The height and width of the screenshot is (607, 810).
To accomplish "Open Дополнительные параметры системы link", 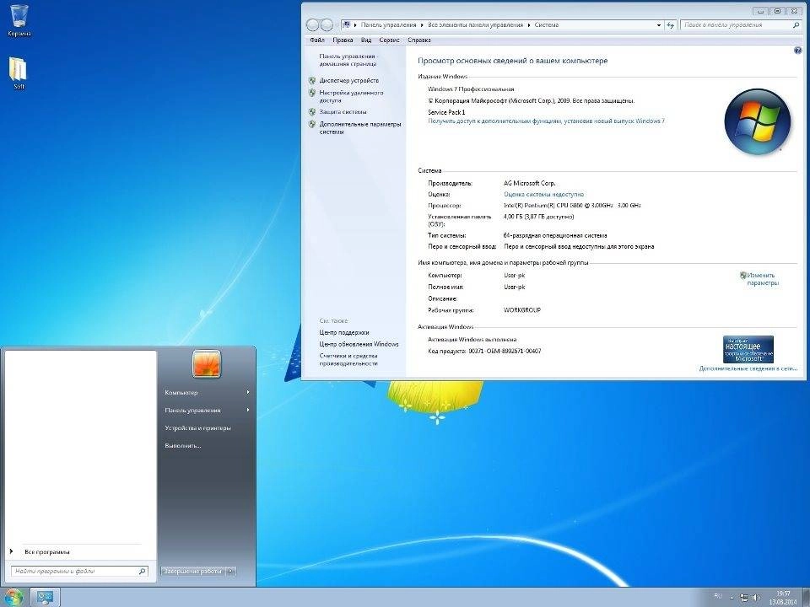I will click(x=360, y=128).
